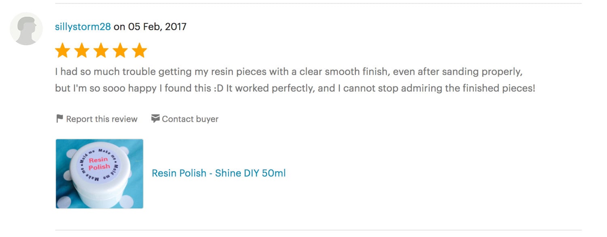Click the flag icon beside Report
Viewport: 607px width, 237px height.
click(x=59, y=119)
